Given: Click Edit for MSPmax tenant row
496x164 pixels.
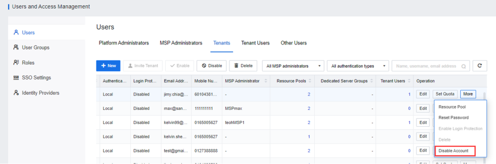Looking at the screenshot, I should pyautogui.click(x=423, y=108).
